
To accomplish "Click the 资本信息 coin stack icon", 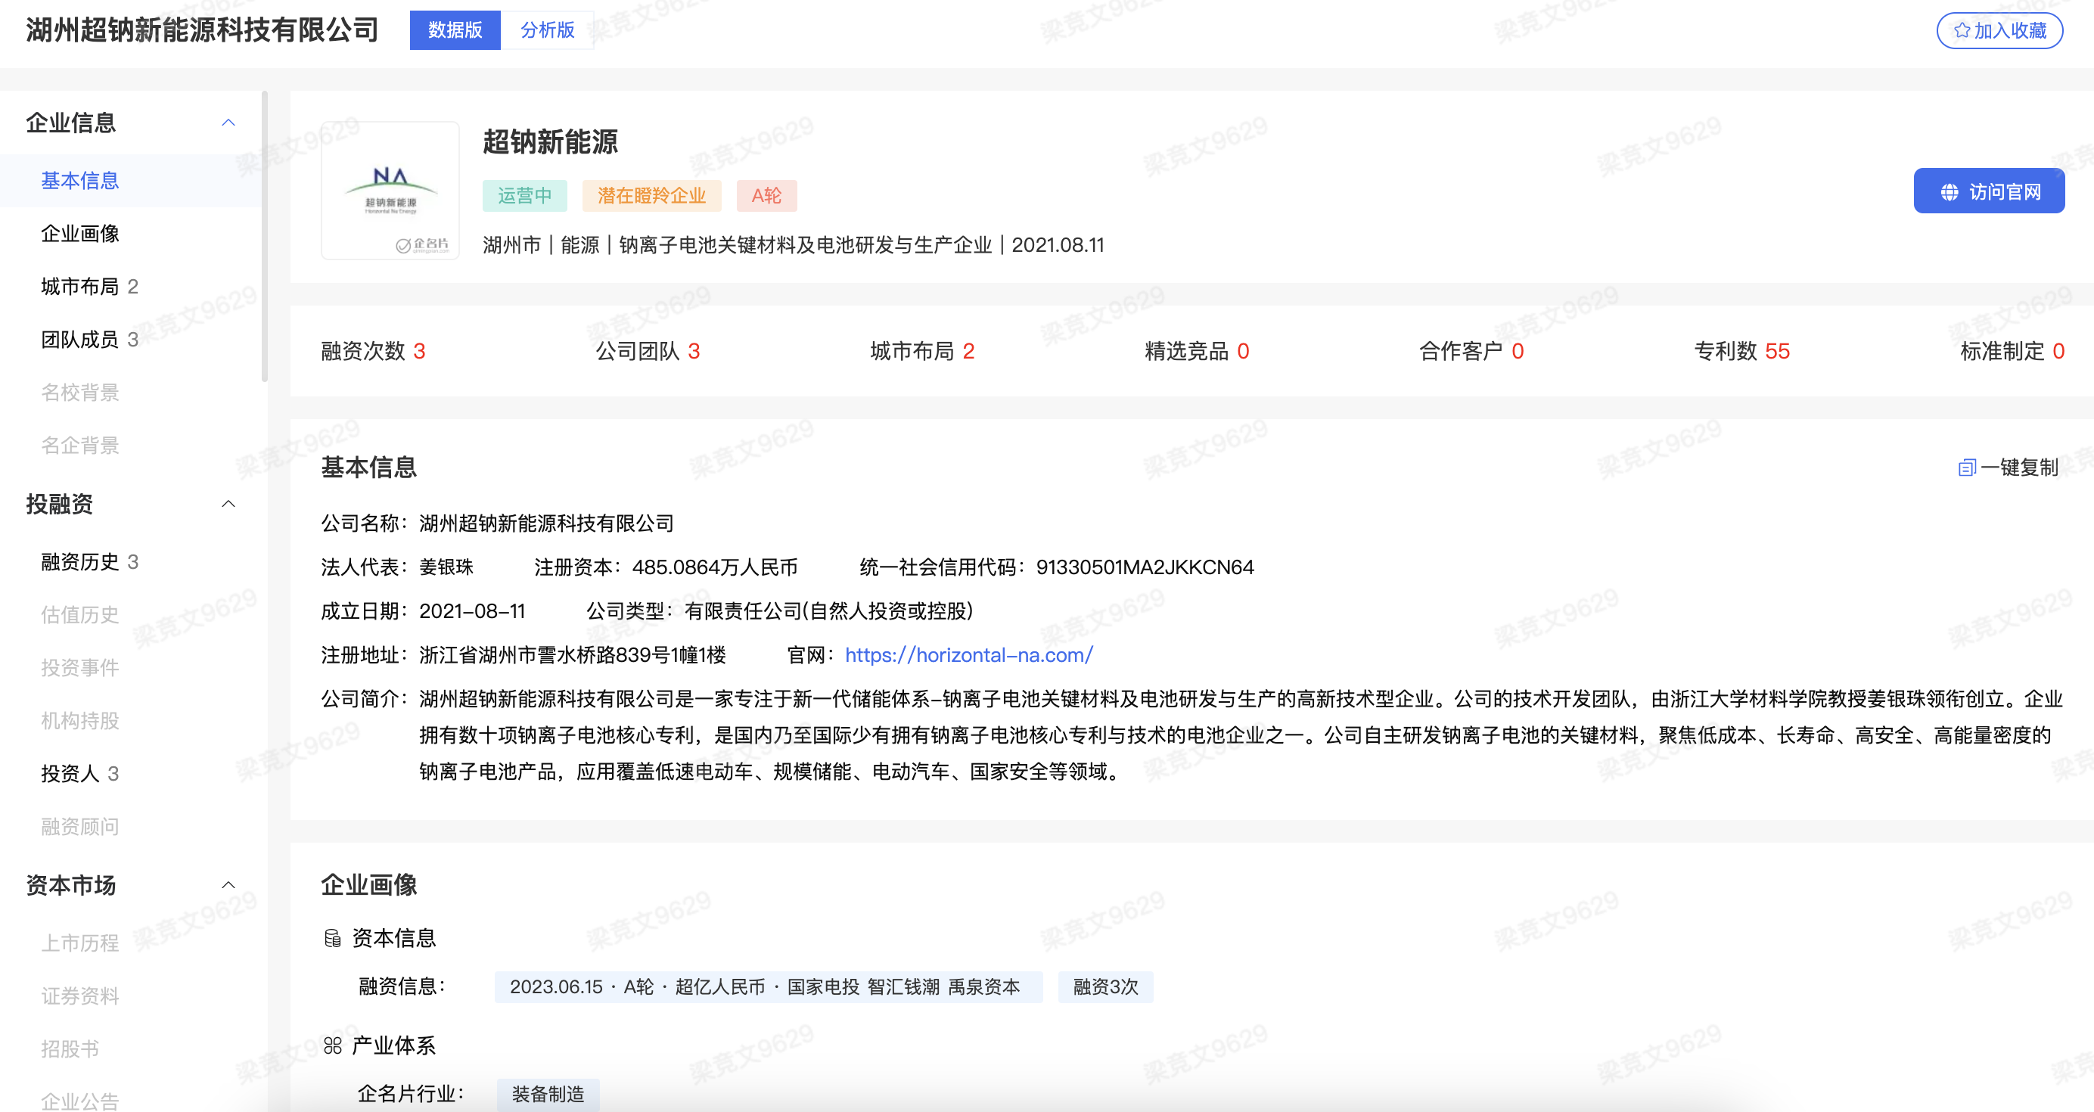I will click(332, 938).
